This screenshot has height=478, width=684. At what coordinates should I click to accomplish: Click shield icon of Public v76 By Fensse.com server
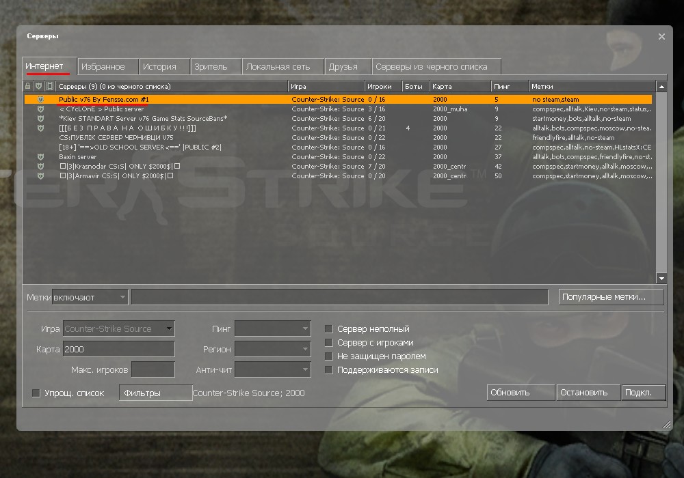pyautogui.click(x=40, y=99)
